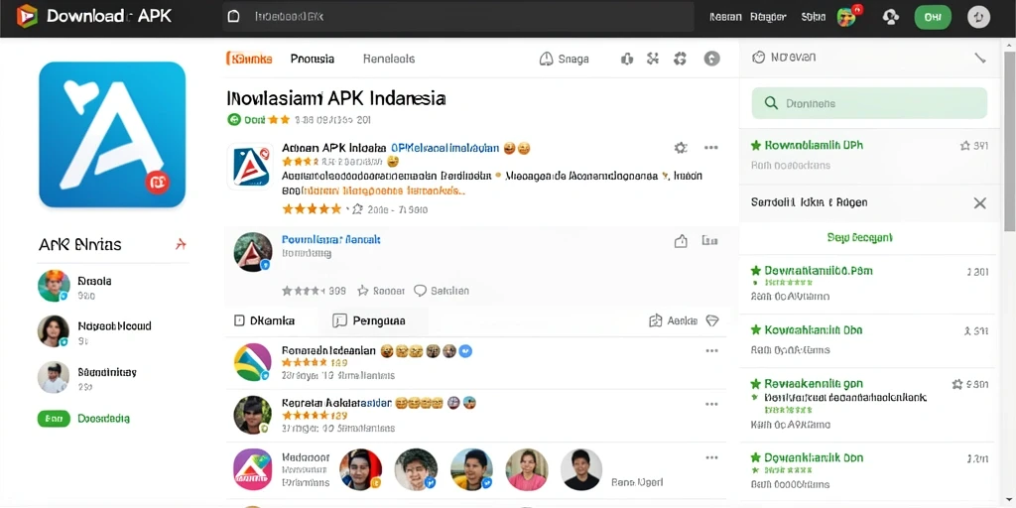Viewport: 1016px width, 508px height.
Task: Open the three-dot menu for the Ranaradn Indeanian row
Action: 711,350
